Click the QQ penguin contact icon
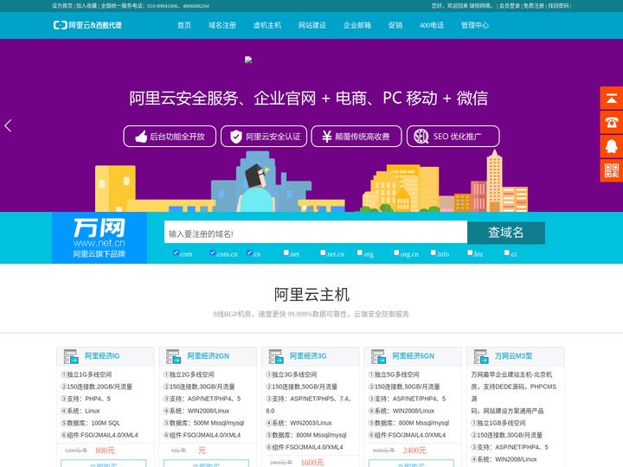 tap(612, 146)
